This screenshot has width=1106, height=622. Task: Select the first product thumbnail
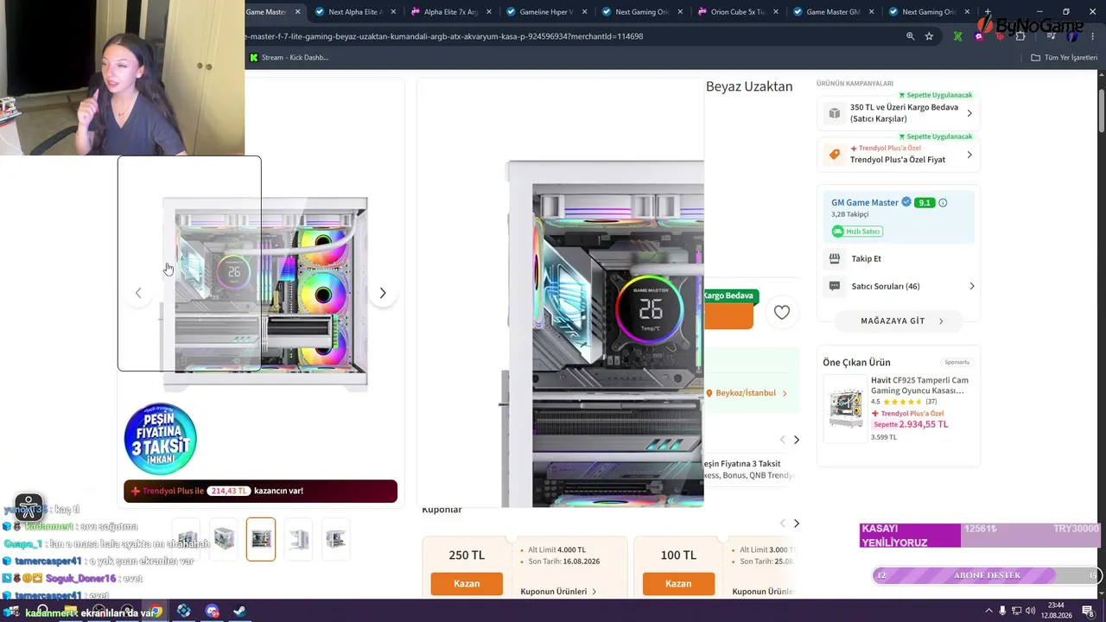(x=188, y=539)
